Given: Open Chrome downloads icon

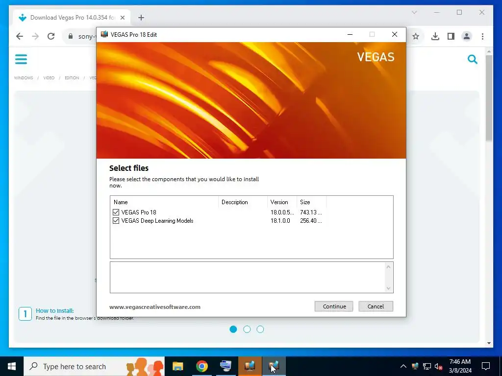Looking at the screenshot, I should point(435,36).
